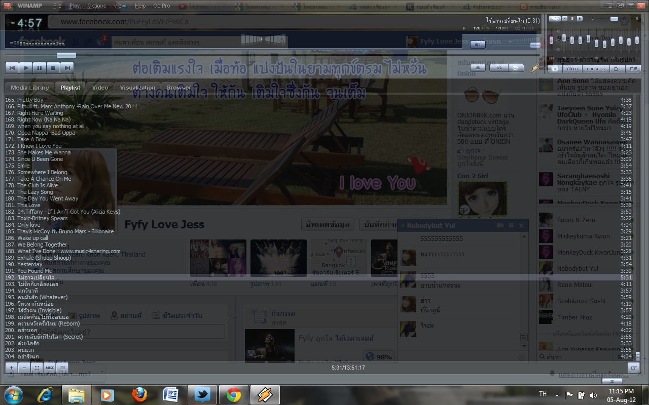The image size is (649, 405).
Task: Click the Previous track button in Winamp
Action: (12, 67)
